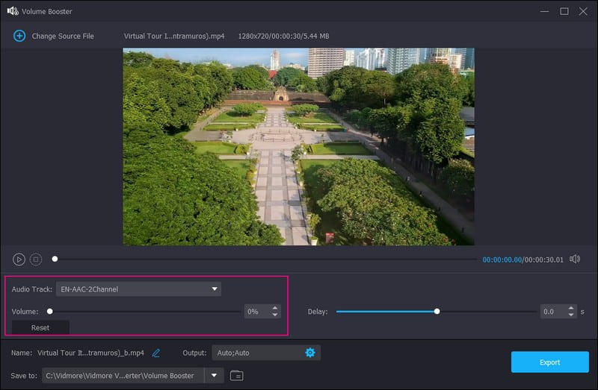Volume Booster app icon in title bar
Viewport: 598px width, 390px height.
[12, 11]
